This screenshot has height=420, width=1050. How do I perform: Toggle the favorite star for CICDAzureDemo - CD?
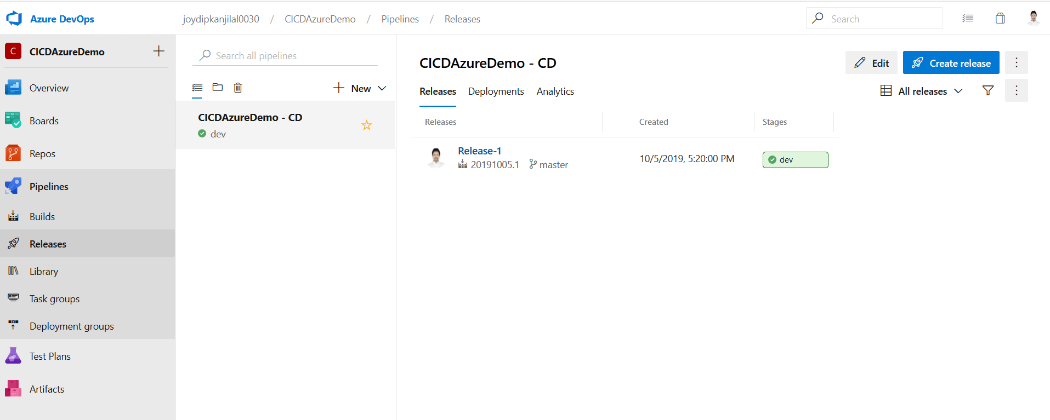point(367,125)
